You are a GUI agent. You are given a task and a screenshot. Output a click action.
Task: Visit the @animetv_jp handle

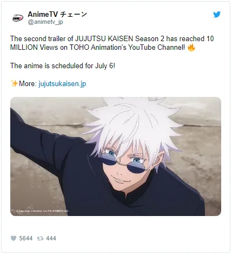click(x=45, y=22)
